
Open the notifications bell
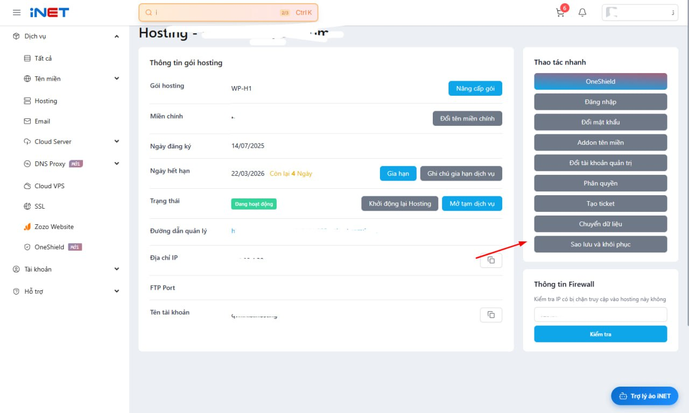coord(582,12)
